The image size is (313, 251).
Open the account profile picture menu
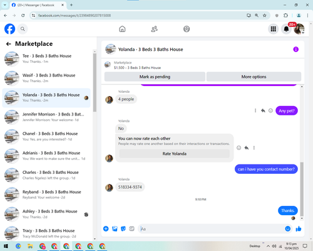299,29
